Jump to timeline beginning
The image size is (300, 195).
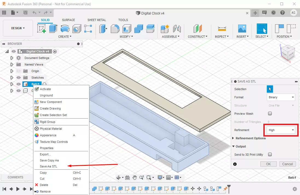click(x=4, y=189)
